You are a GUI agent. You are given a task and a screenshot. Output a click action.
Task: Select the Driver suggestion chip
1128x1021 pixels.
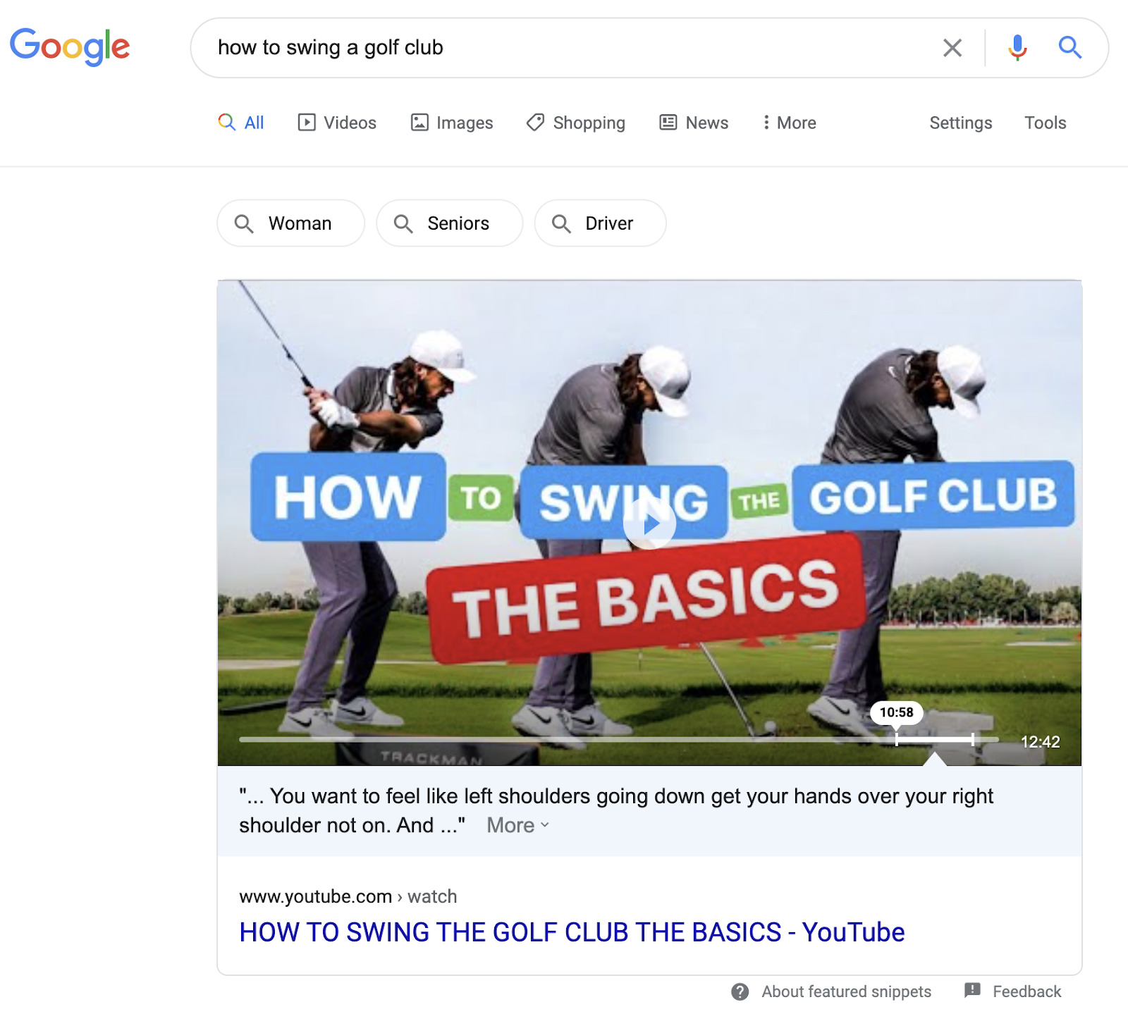600,223
